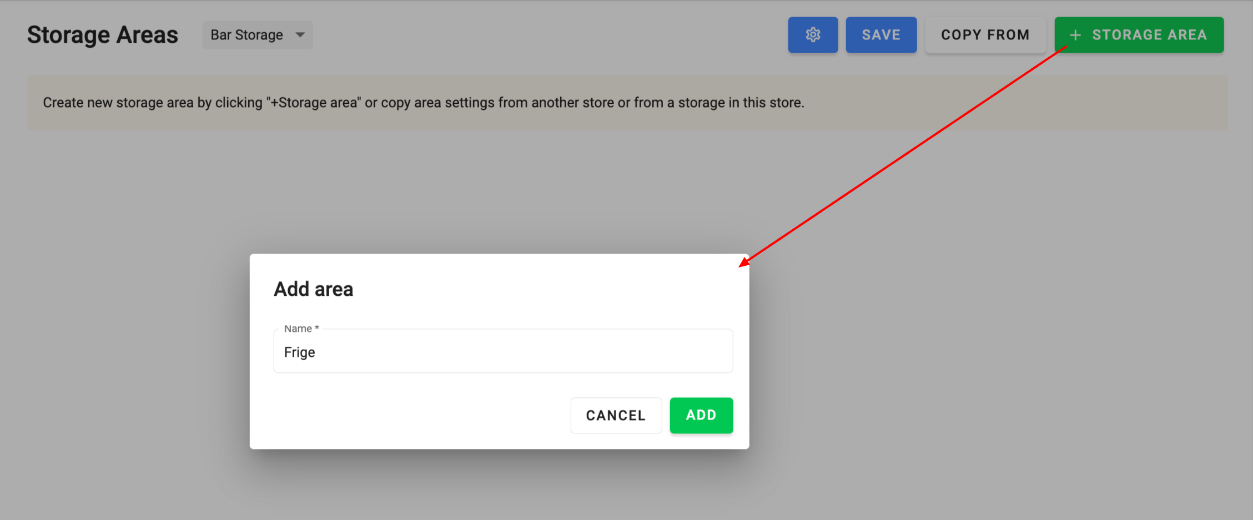Click the green STORAGE AREA label
This screenshot has height=520, width=1253.
(x=1149, y=35)
